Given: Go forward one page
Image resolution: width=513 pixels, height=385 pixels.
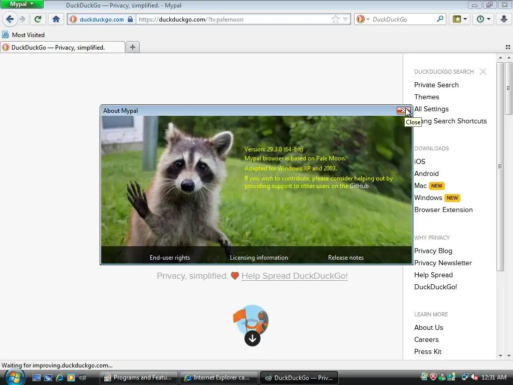Looking at the screenshot, I should coord(22,20).
